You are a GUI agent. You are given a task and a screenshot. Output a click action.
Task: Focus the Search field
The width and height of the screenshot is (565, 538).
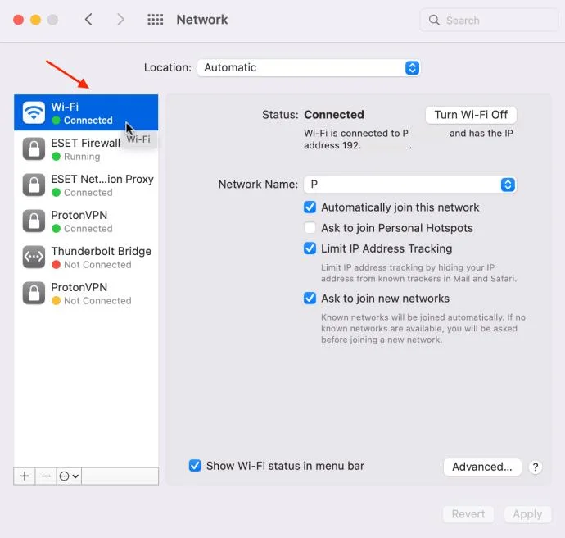coord(489,20)
